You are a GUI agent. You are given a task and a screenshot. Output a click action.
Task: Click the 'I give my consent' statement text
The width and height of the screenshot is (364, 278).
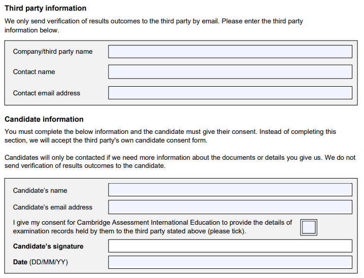(x=152, y=227)
